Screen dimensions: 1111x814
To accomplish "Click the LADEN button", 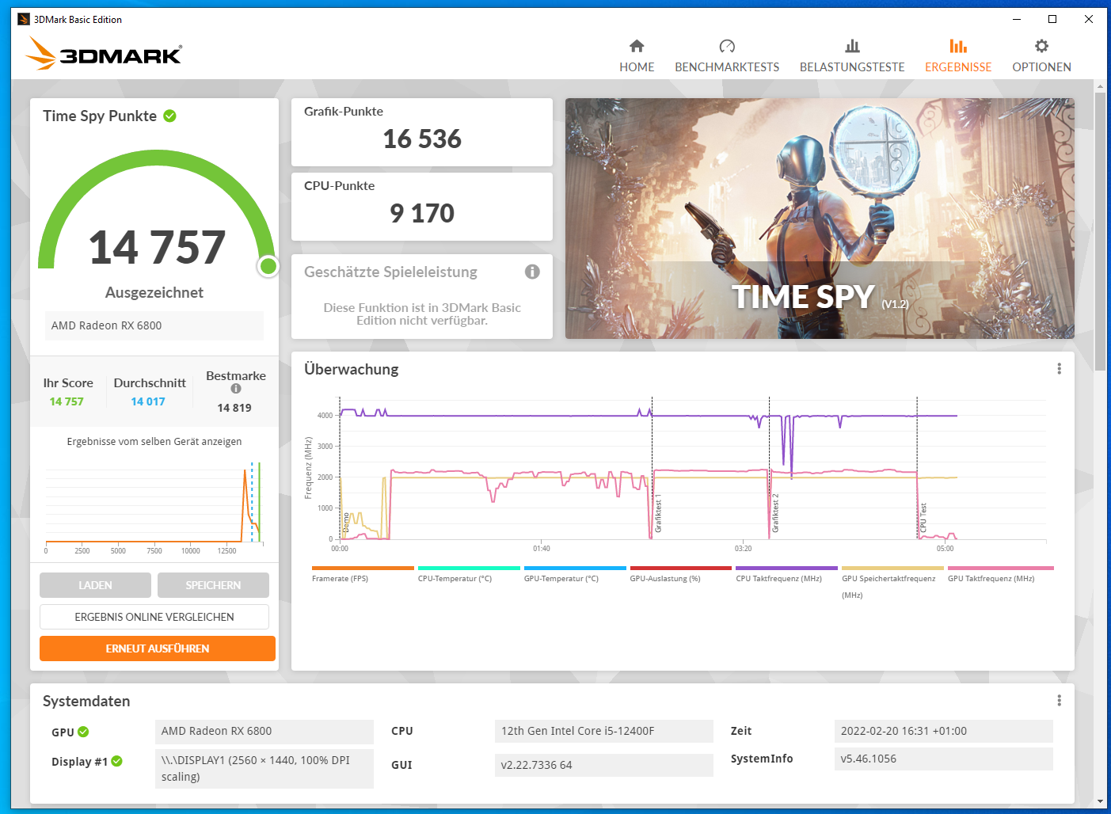I will (x=95, y=585).
